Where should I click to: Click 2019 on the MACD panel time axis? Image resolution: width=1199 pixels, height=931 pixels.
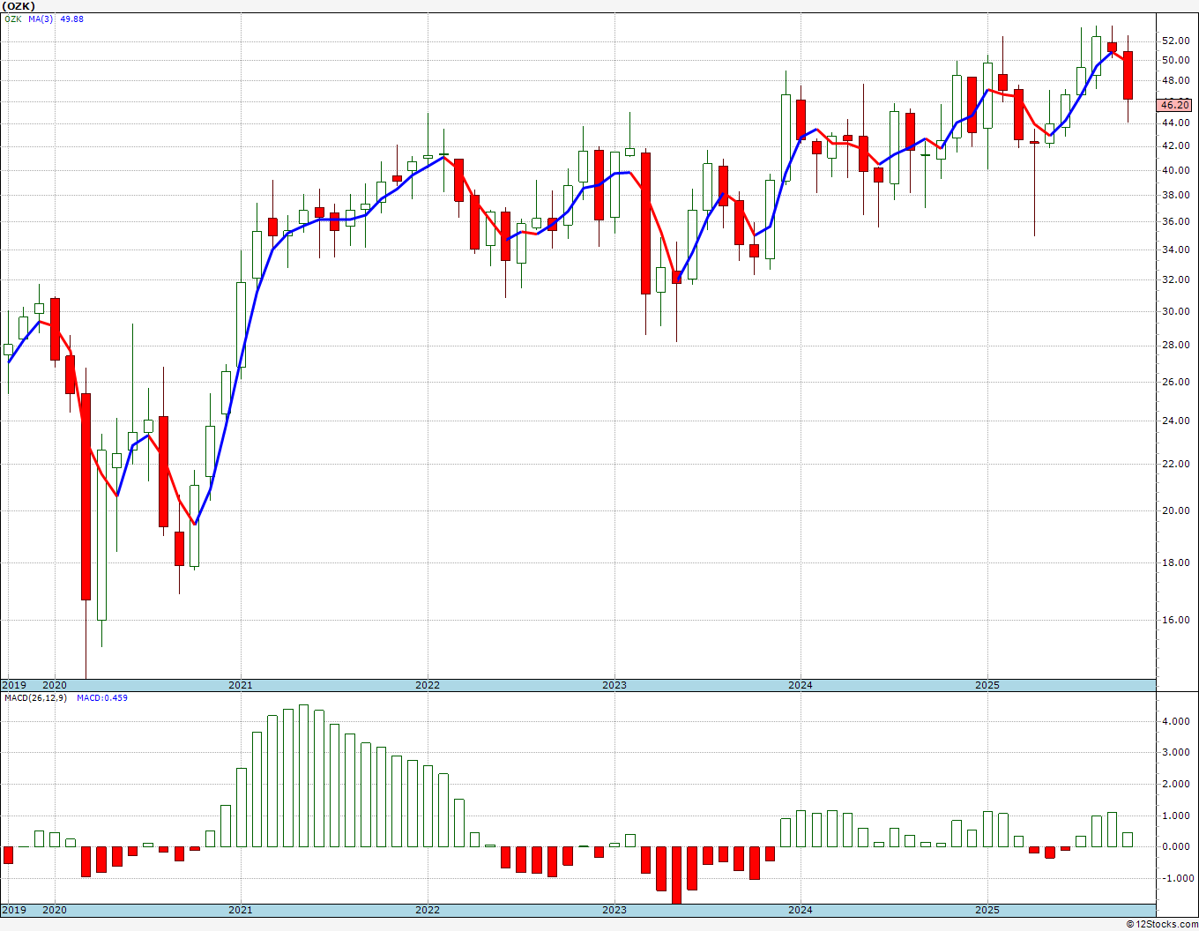[14, 910]
